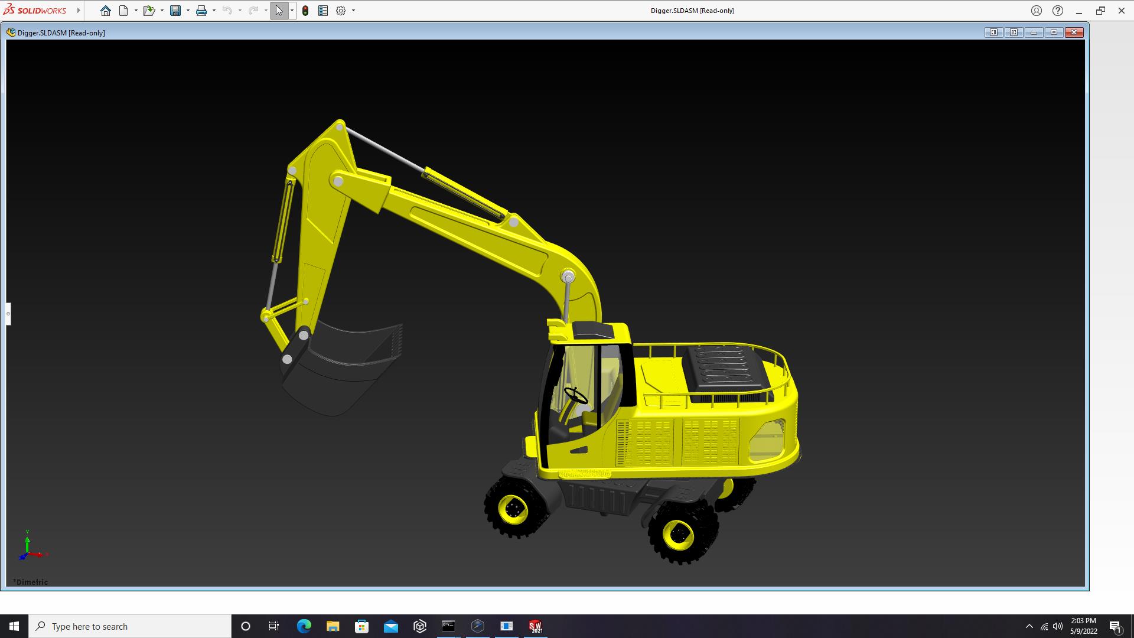Open File Explorer from the taskbar

click(x=333, y=626)
